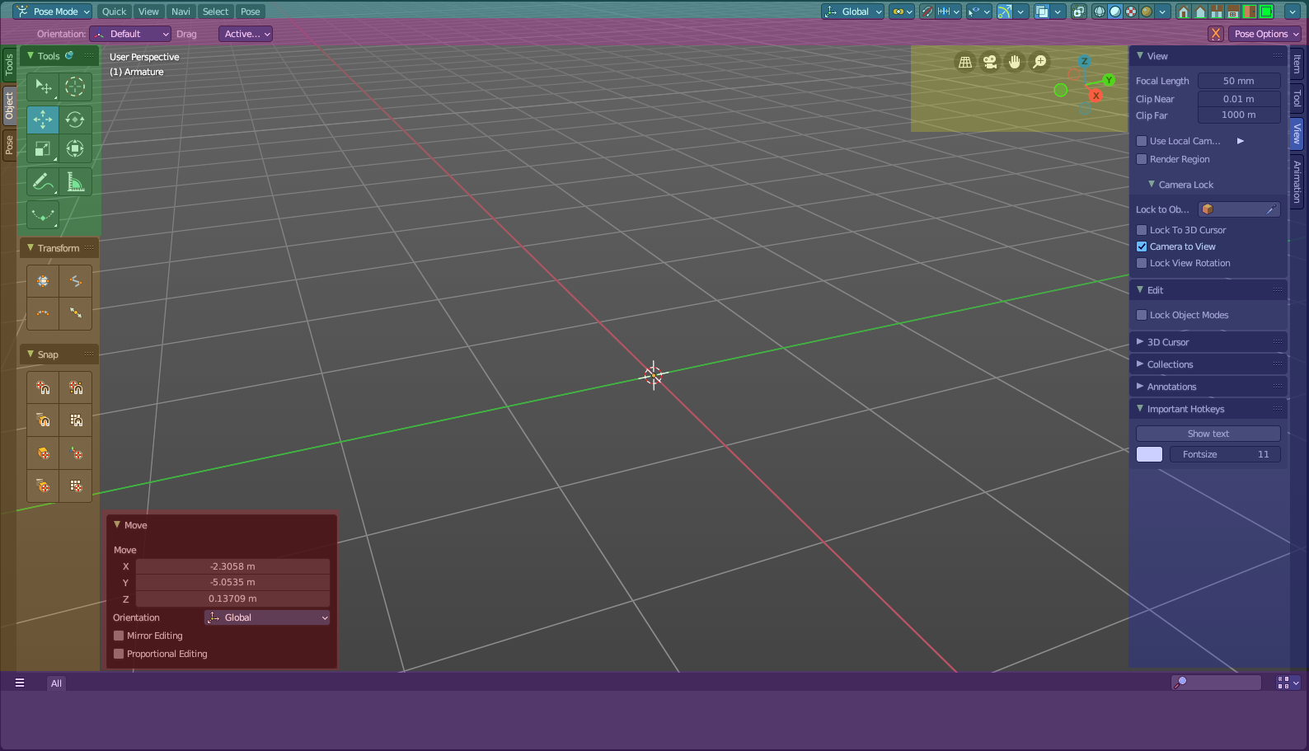Click the zoom magnifier icon in viewport

pyautogui.click(x=1040, y=62)
